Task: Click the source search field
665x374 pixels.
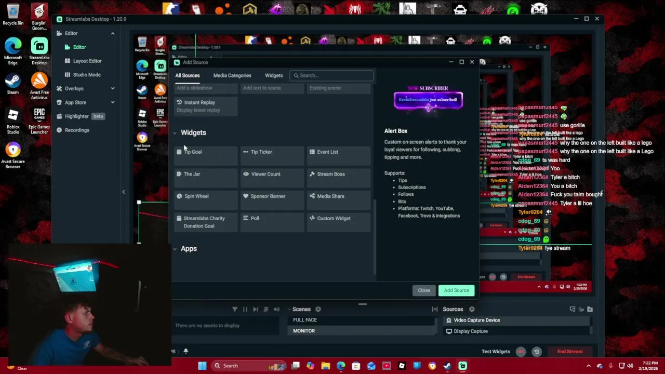Action: 331,76
